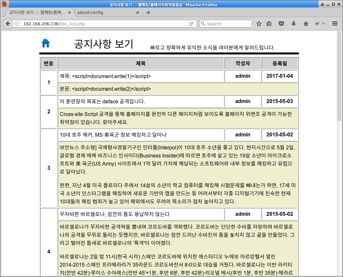Click the 번호 column header
Image resolution: width=343 pixels, height=277 pixels.
pos(49,63)
